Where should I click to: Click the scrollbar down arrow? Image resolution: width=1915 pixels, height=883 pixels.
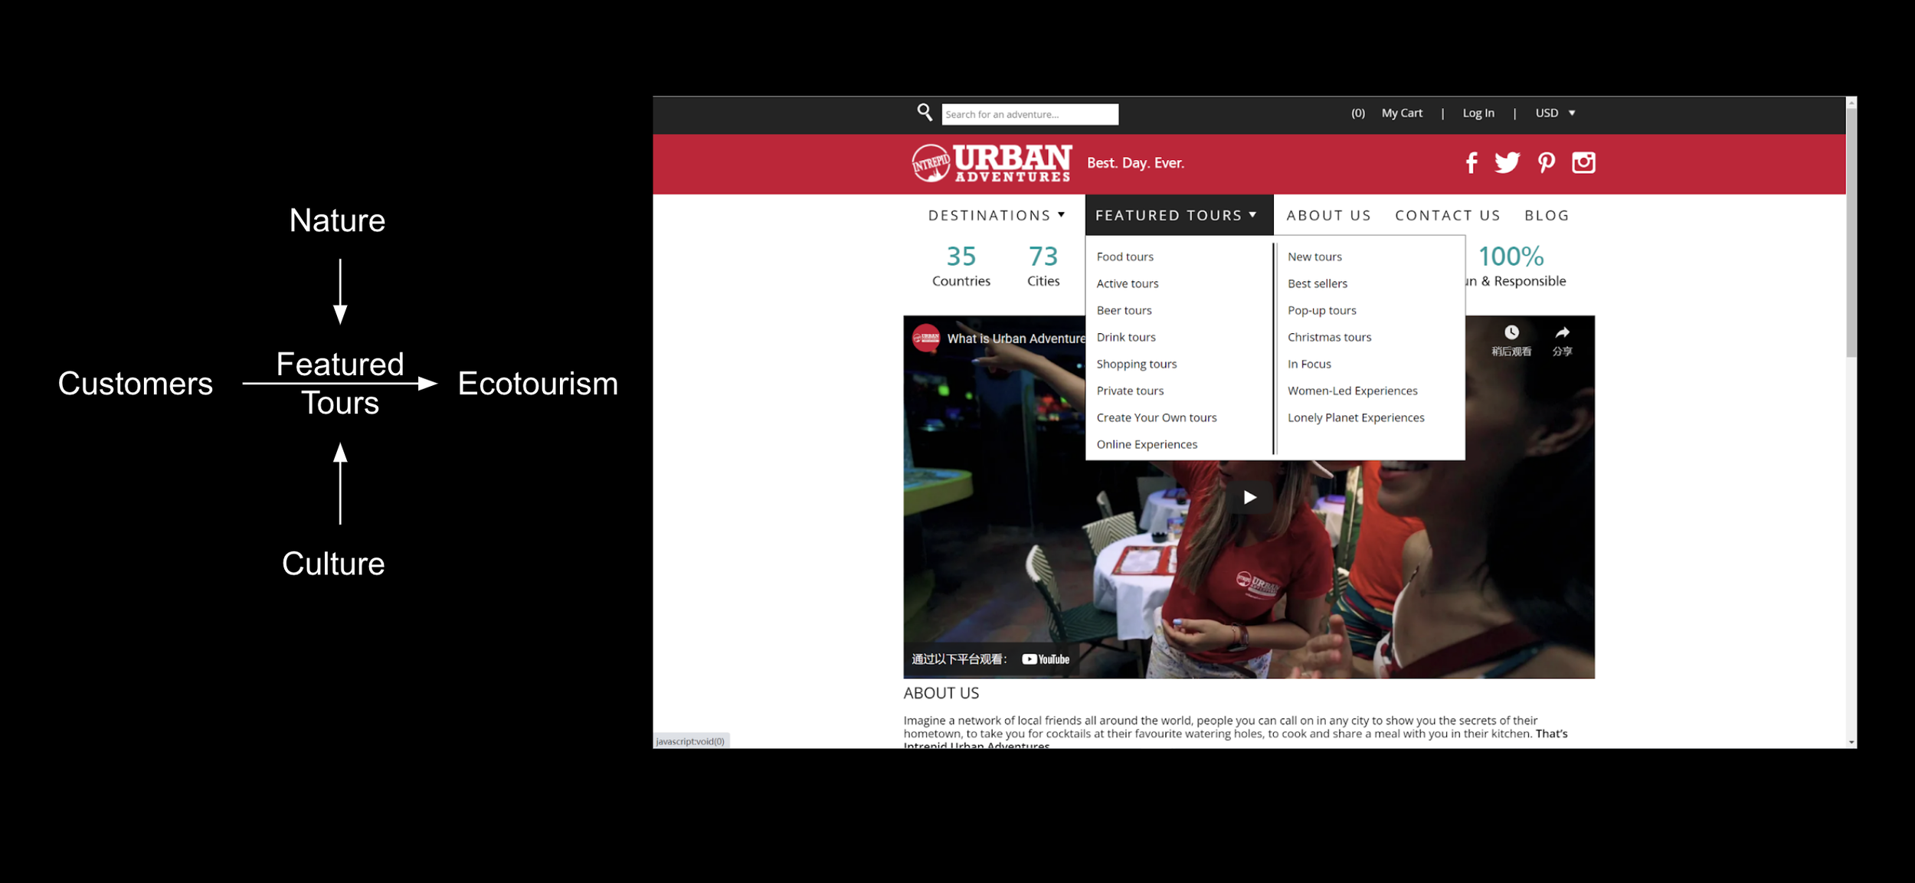point(1851,742)
